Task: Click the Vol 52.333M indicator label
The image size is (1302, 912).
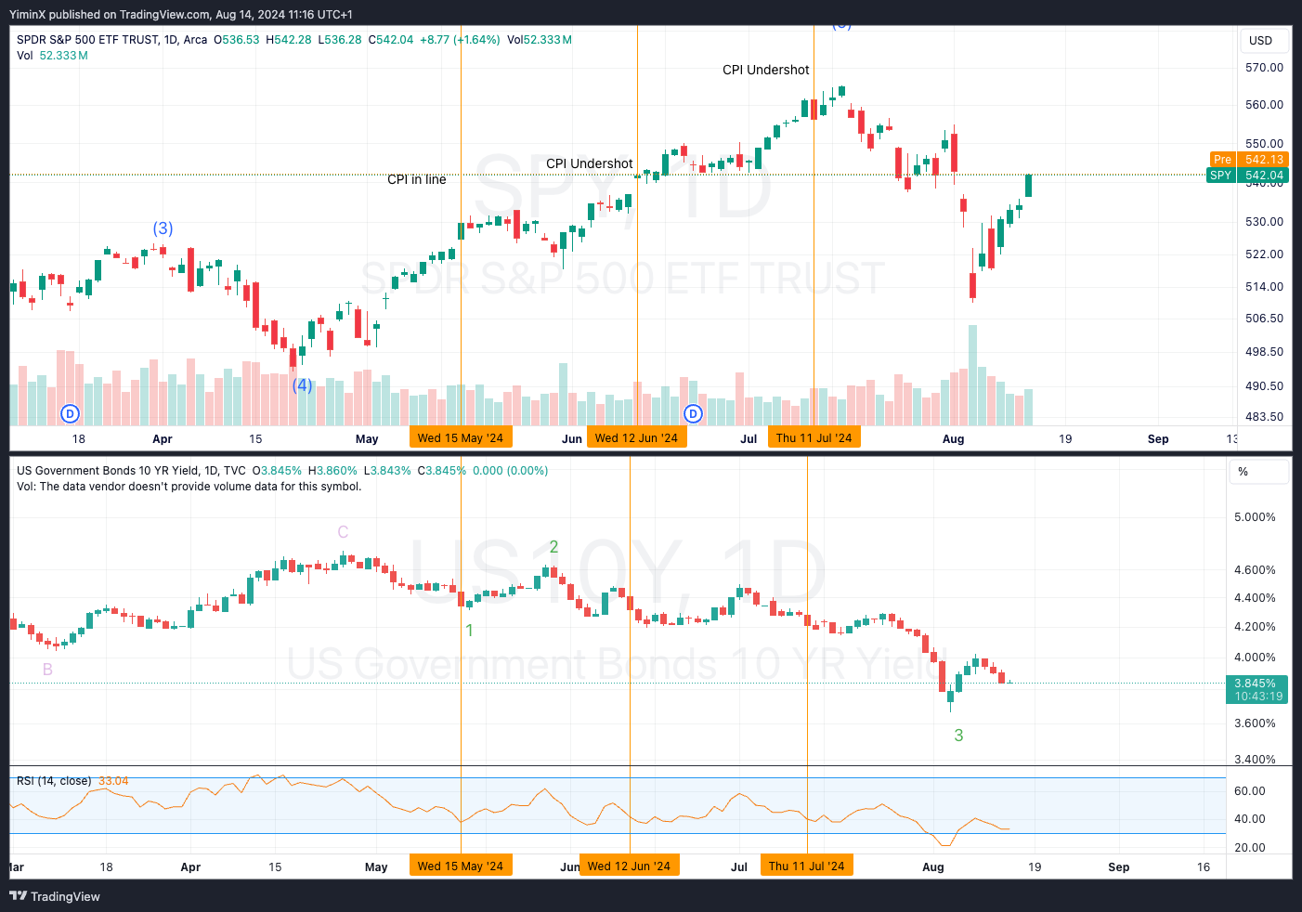Action: pyautogui.click(x=52, y=56)
